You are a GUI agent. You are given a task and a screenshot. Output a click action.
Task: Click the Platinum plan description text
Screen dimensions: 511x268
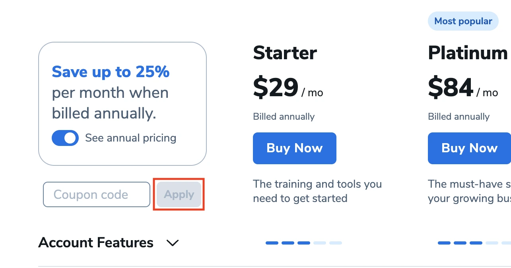click(x=469, y=191)
